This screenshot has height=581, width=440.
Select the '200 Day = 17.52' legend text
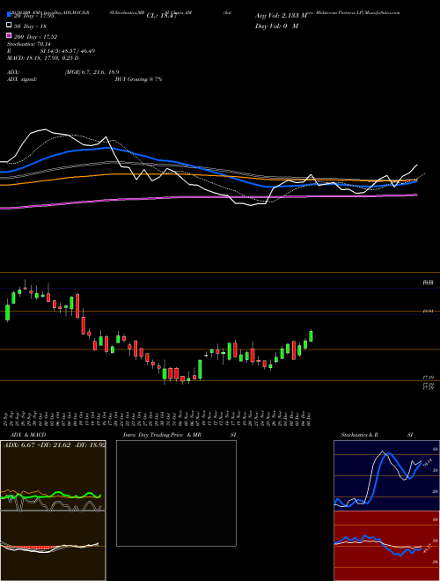35,37
